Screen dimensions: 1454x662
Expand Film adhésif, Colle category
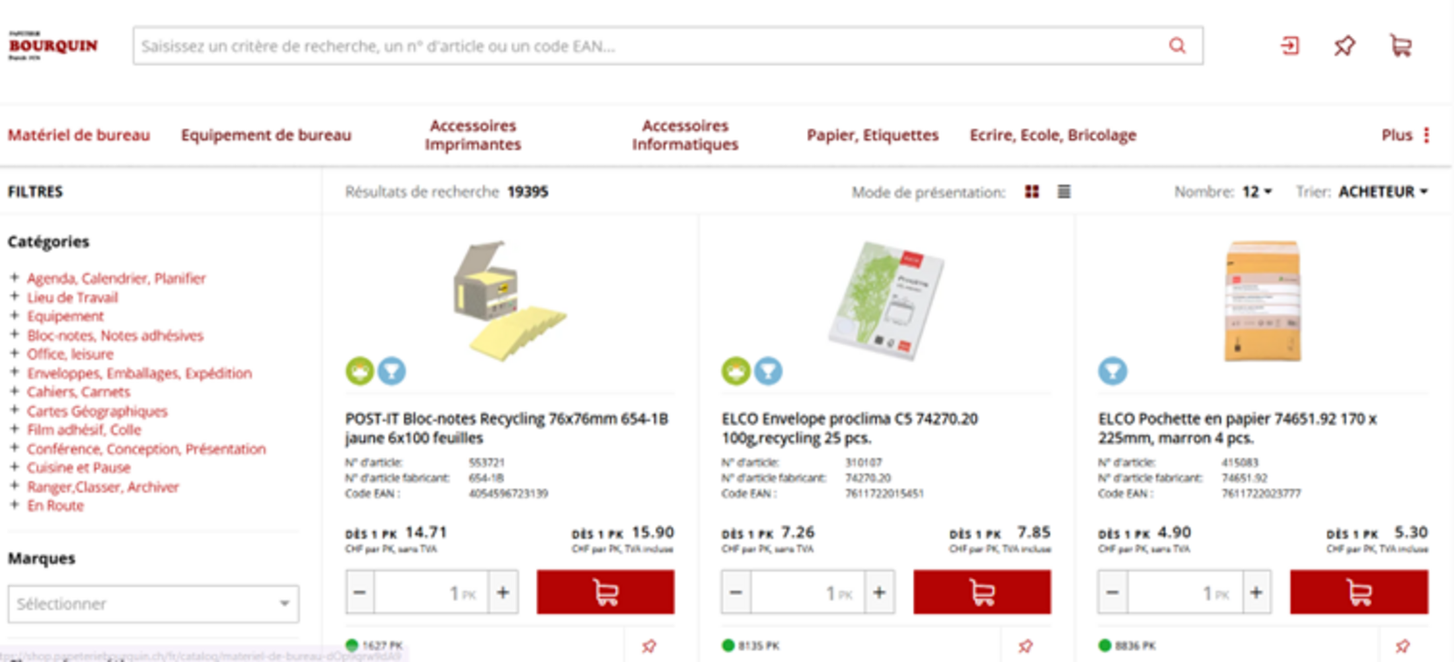click(x=14, y=429)
